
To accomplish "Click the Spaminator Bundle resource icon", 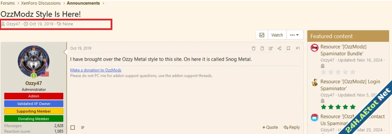I will (314, 48).
